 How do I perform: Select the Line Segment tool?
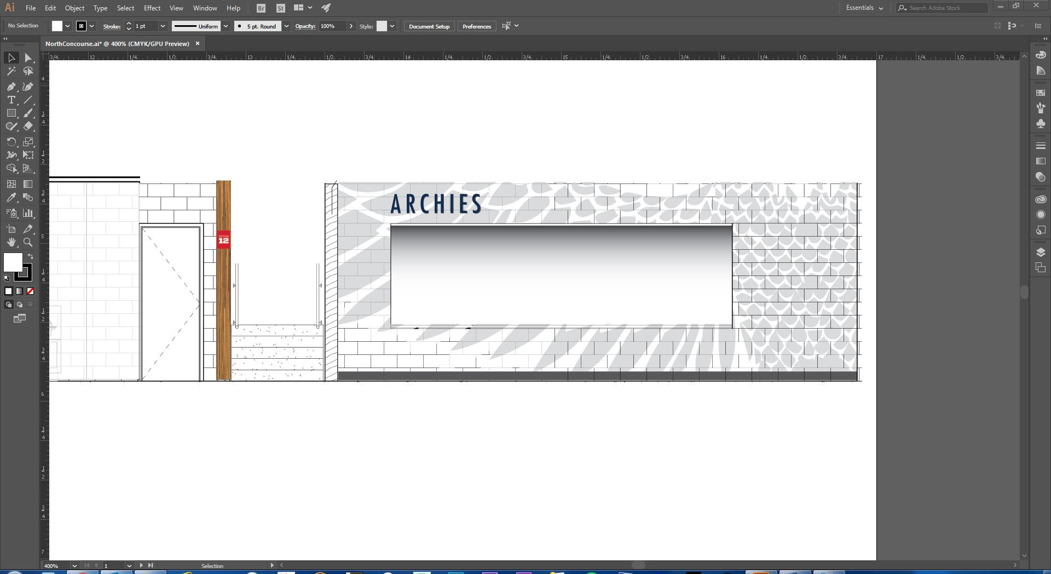28,100
